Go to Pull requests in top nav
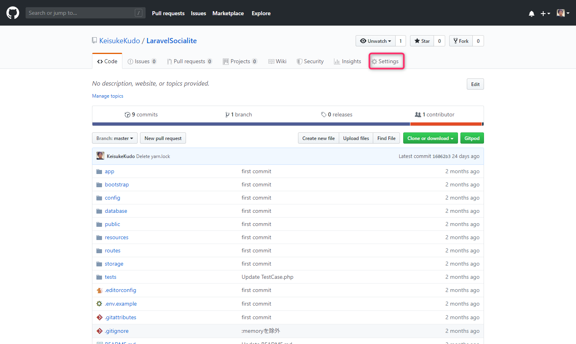The height and width of the screenshot is (344, 576). click(x=168, y=13)
